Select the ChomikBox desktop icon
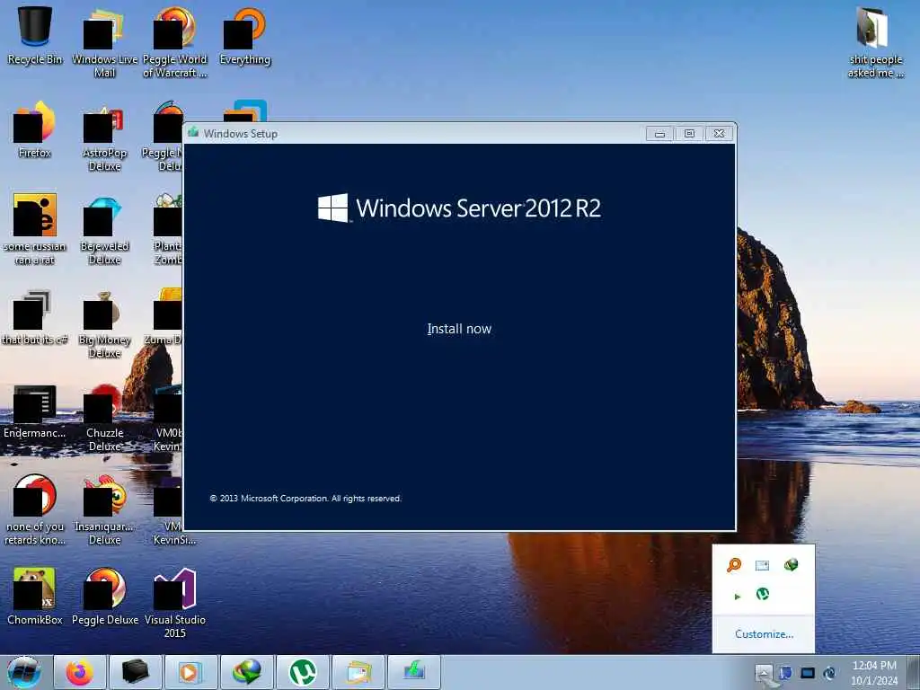Image resolution: width=920 pixels, height=690 pixels. pyautogui.click(x=35, y=596)
